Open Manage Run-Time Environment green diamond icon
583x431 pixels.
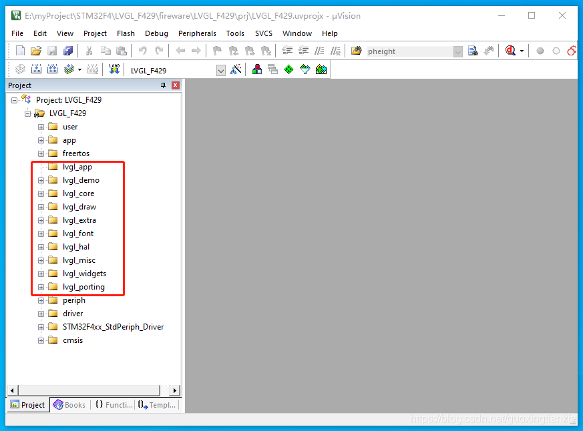tap(289, 69)
